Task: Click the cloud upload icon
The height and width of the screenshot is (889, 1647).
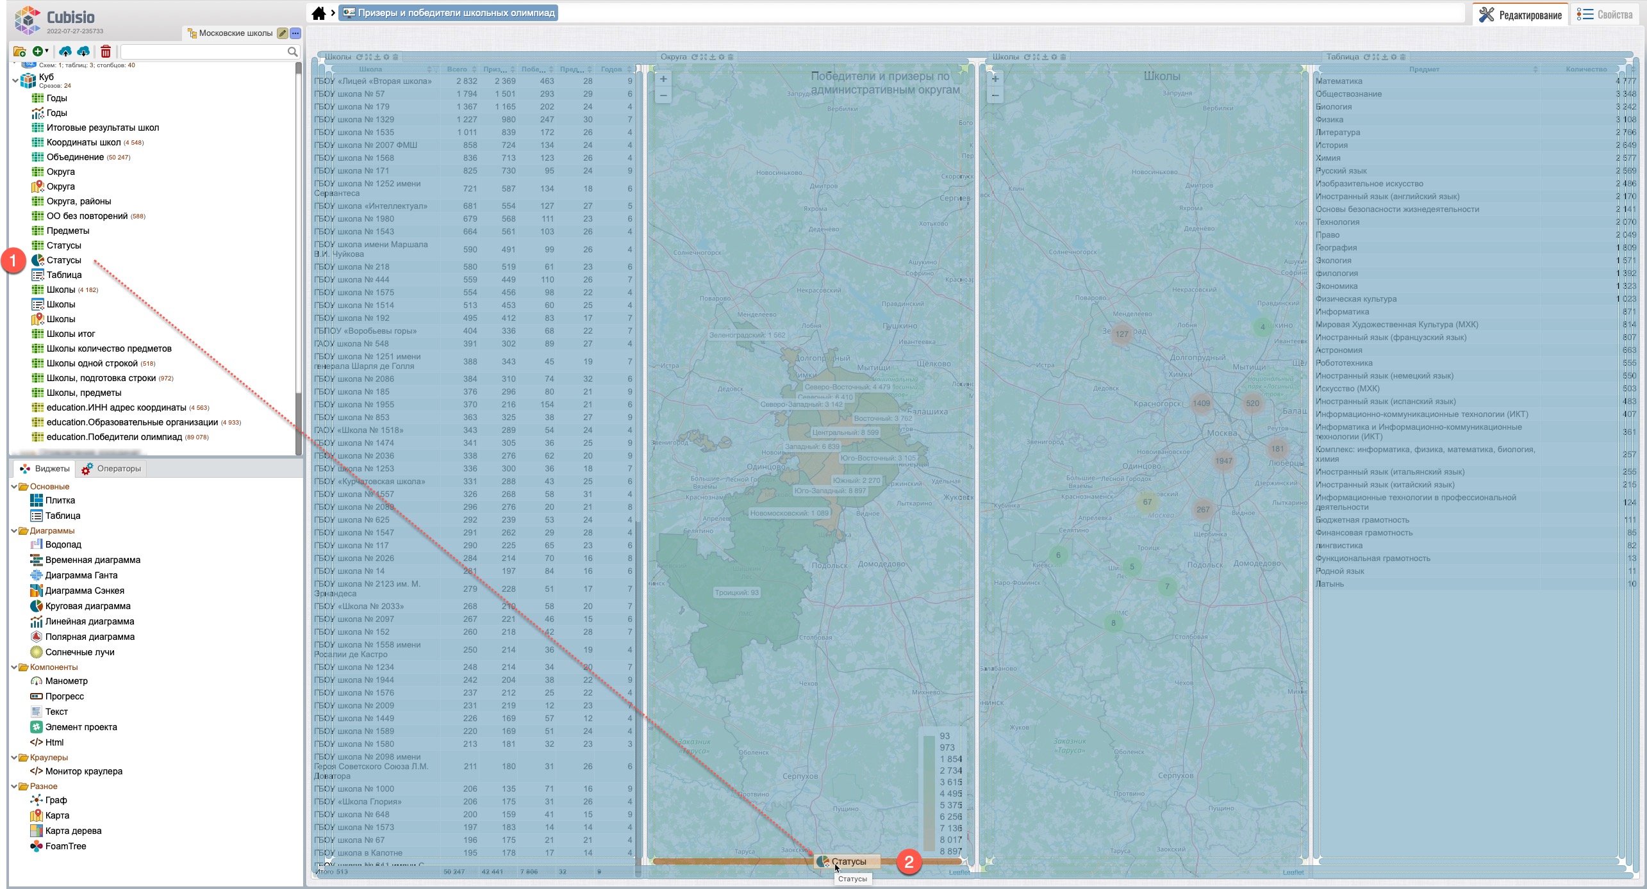Action: (x=65, y=51)
